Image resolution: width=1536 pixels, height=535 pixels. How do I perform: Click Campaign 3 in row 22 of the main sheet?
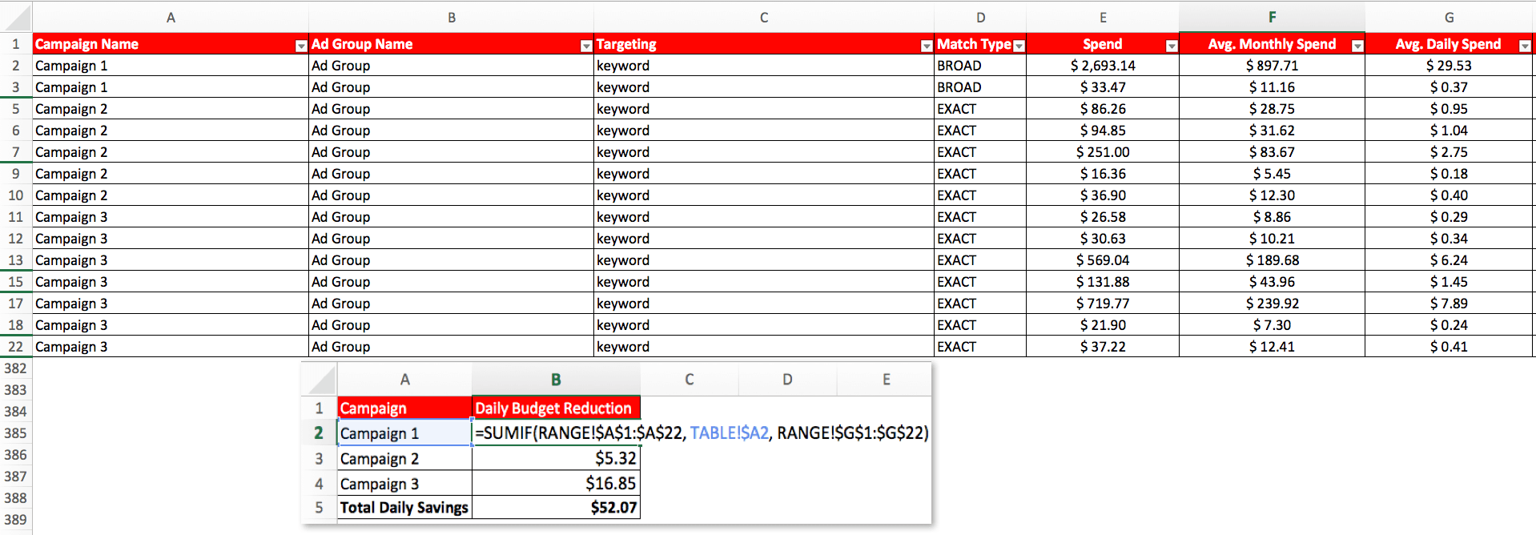tap(171, 347)
